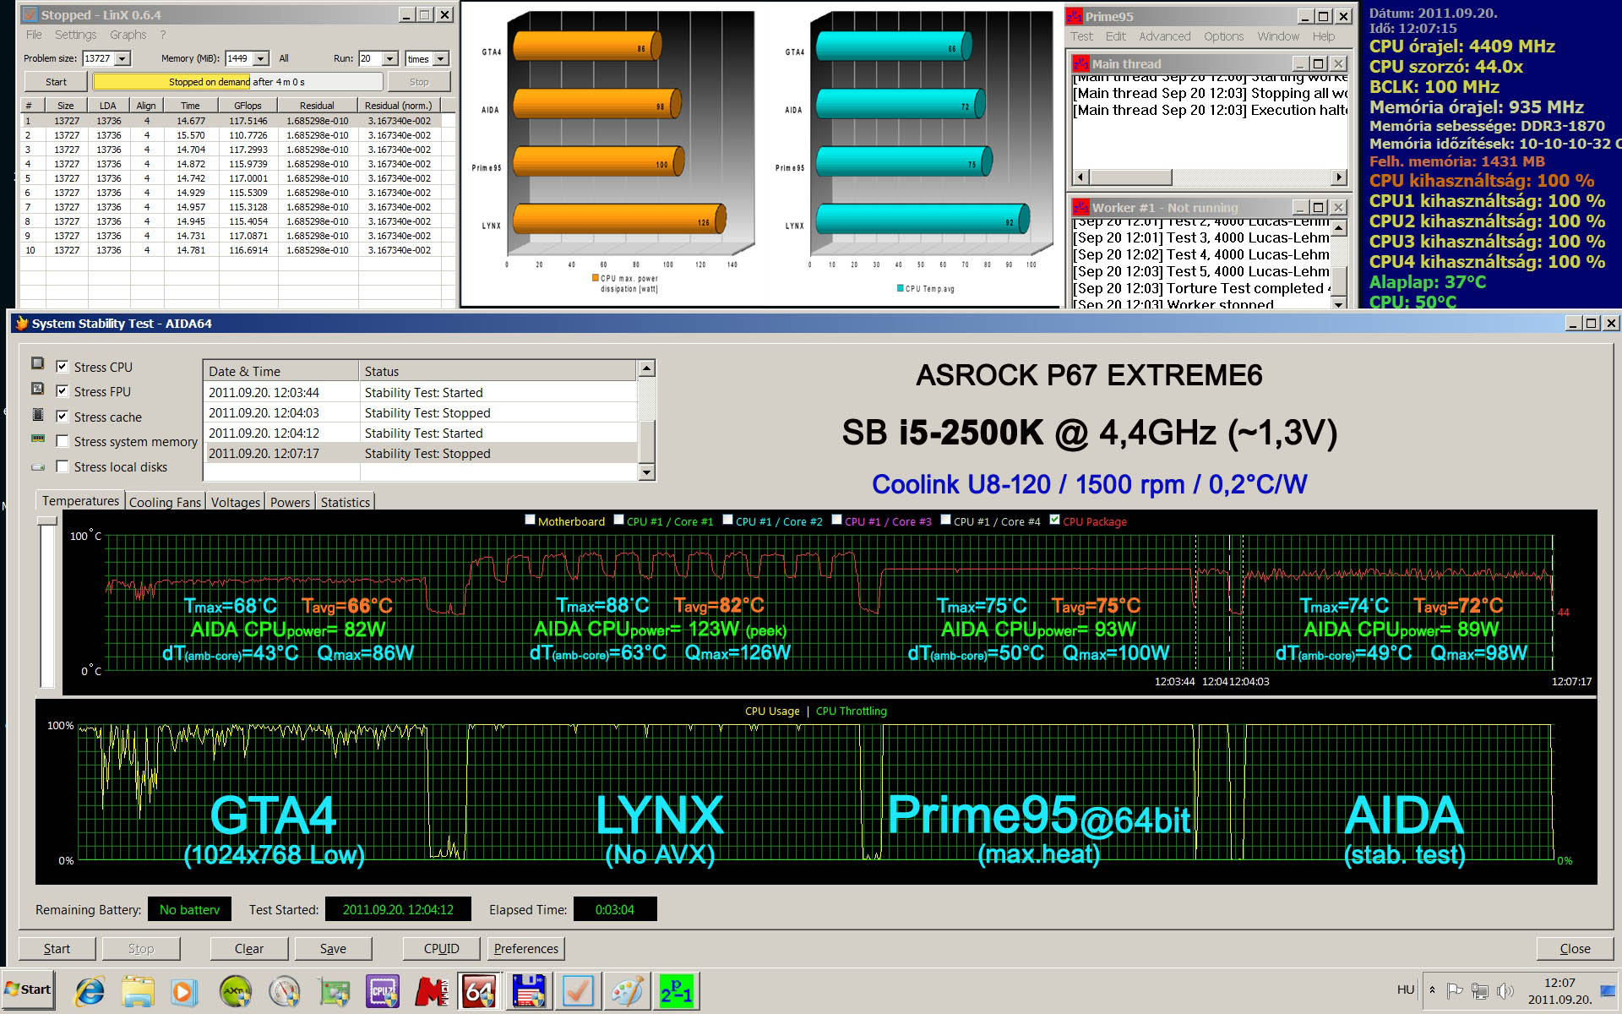Click the LinX checkmark taskbar icon
The image size is (1622, 1014).
pyautogui.click(x=578, y=991)
